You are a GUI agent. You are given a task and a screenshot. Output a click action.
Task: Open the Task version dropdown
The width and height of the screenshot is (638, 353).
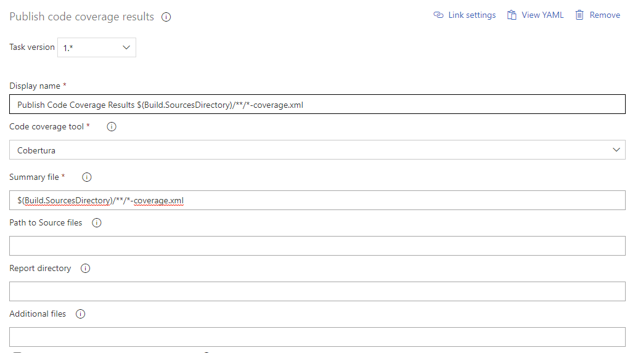click(x=97, y=47)
